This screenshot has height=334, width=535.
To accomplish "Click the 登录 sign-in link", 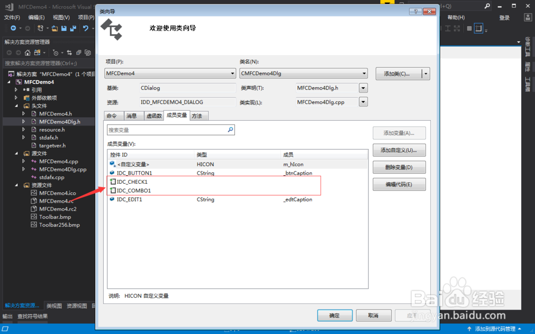I will coord(505,18).
